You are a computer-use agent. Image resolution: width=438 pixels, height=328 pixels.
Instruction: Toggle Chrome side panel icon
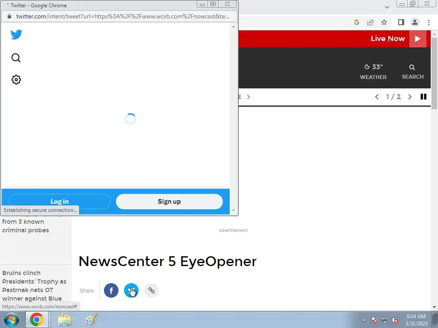pyautogui.click(x=401, y=22)
